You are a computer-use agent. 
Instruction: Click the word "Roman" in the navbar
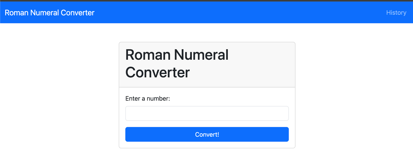[17, 13]
